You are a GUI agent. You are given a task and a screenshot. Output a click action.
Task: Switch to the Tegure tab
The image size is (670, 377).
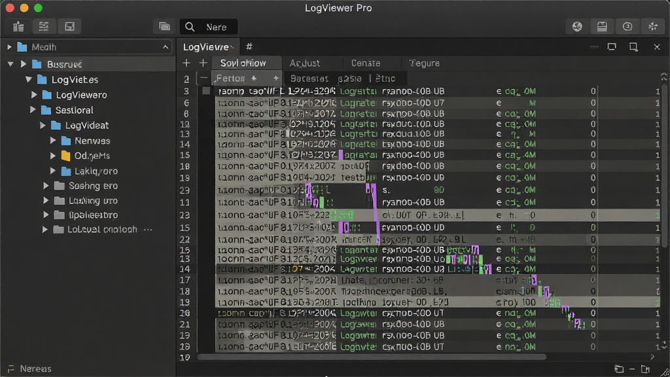tap(424, 63)
